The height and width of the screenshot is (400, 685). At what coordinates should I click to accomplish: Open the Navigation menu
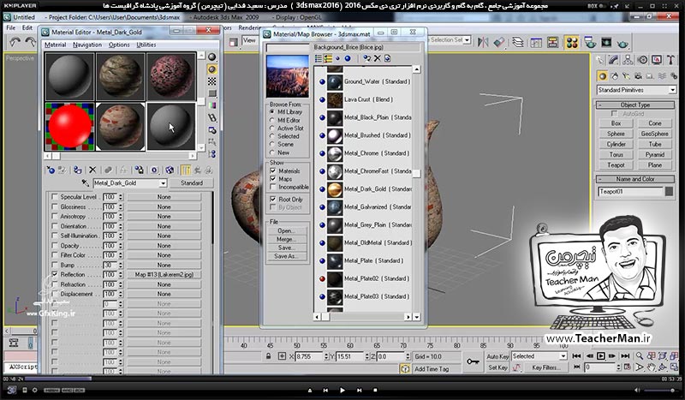click(x=87, y=45)
